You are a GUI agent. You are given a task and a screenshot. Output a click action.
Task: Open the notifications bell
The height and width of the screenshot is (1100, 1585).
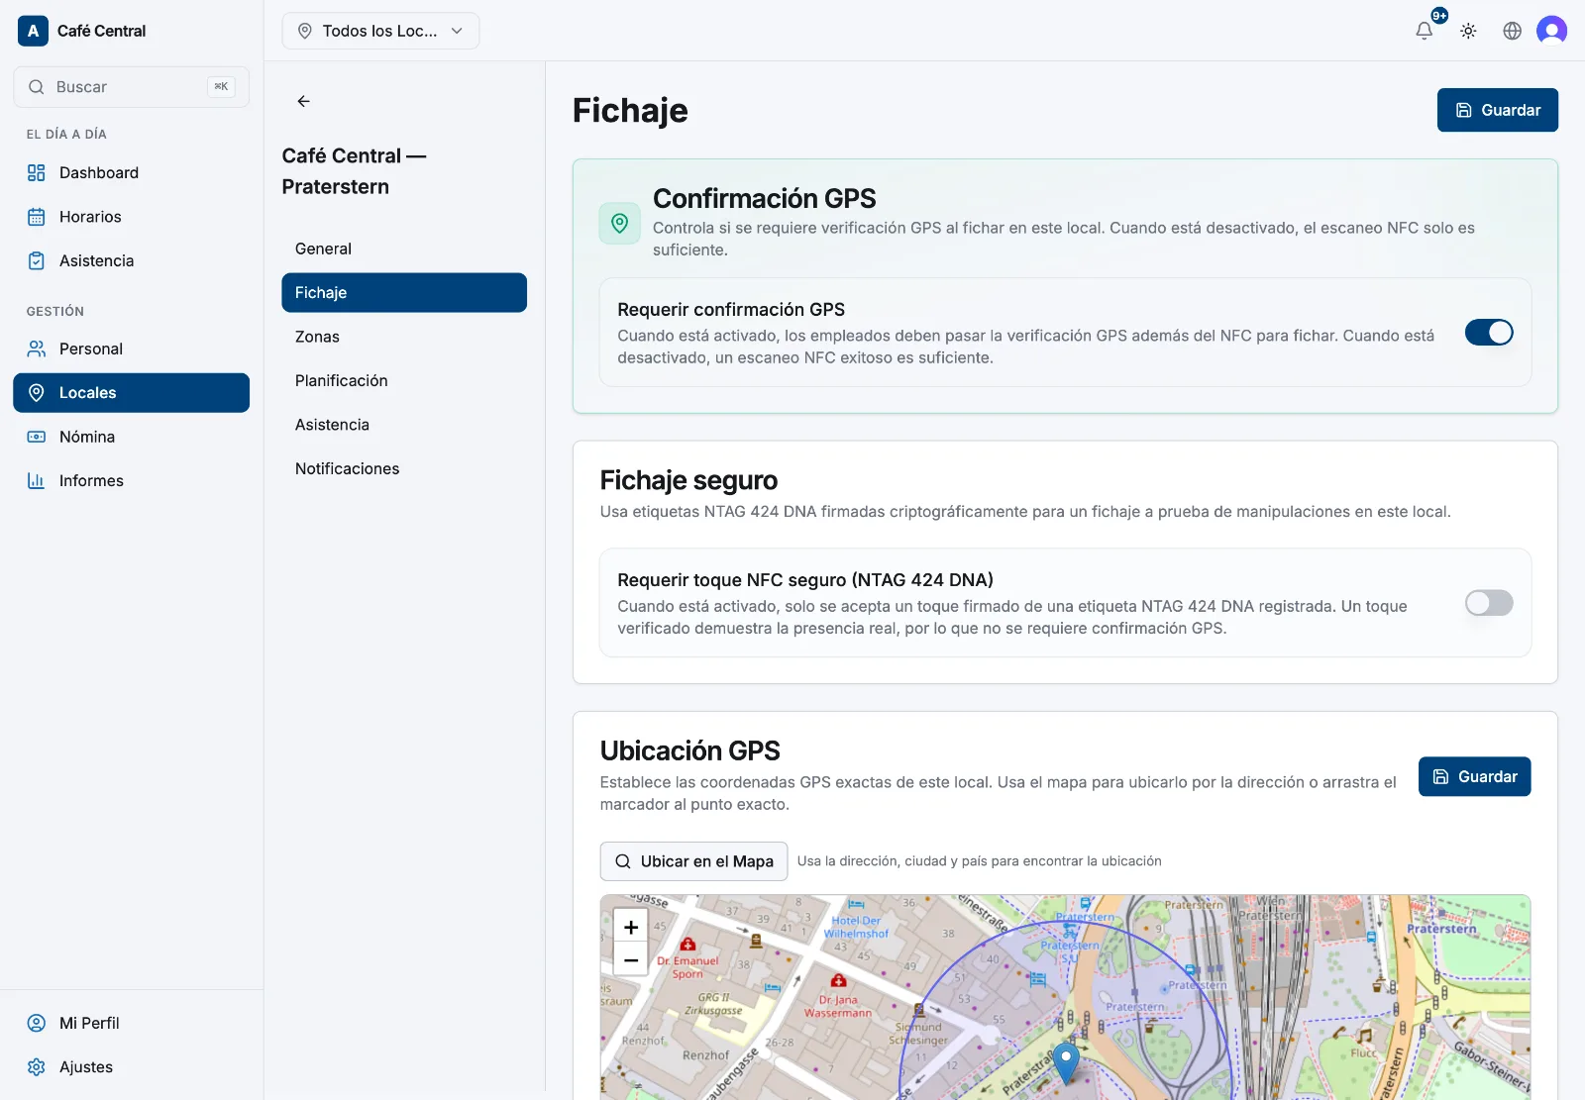pyautogui.click(x=1424, y=31)
